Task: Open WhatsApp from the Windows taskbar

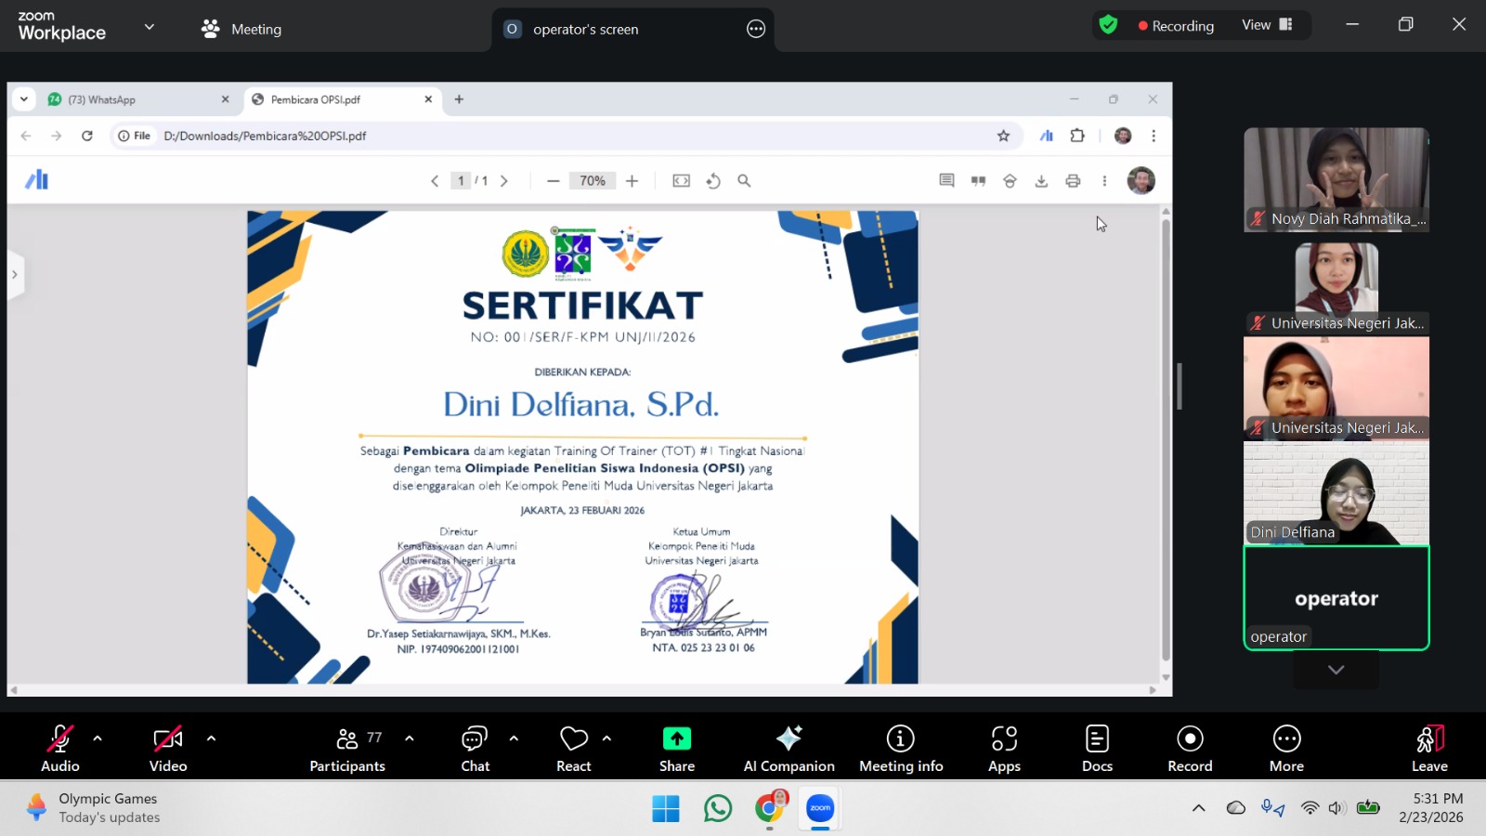Action: point(718,809)
